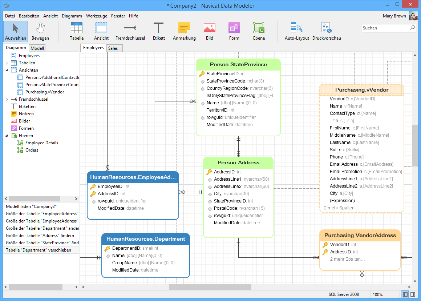The image size is (421, 301).
Task: Run Auto-Layout on the diagram
Action: pos(296,31)
